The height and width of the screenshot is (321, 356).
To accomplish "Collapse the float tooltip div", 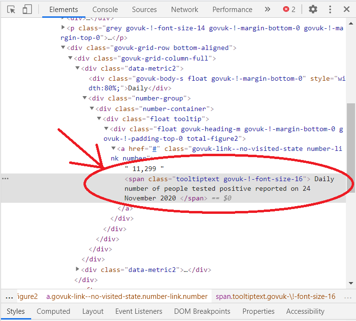I will [x=99, y=118].
